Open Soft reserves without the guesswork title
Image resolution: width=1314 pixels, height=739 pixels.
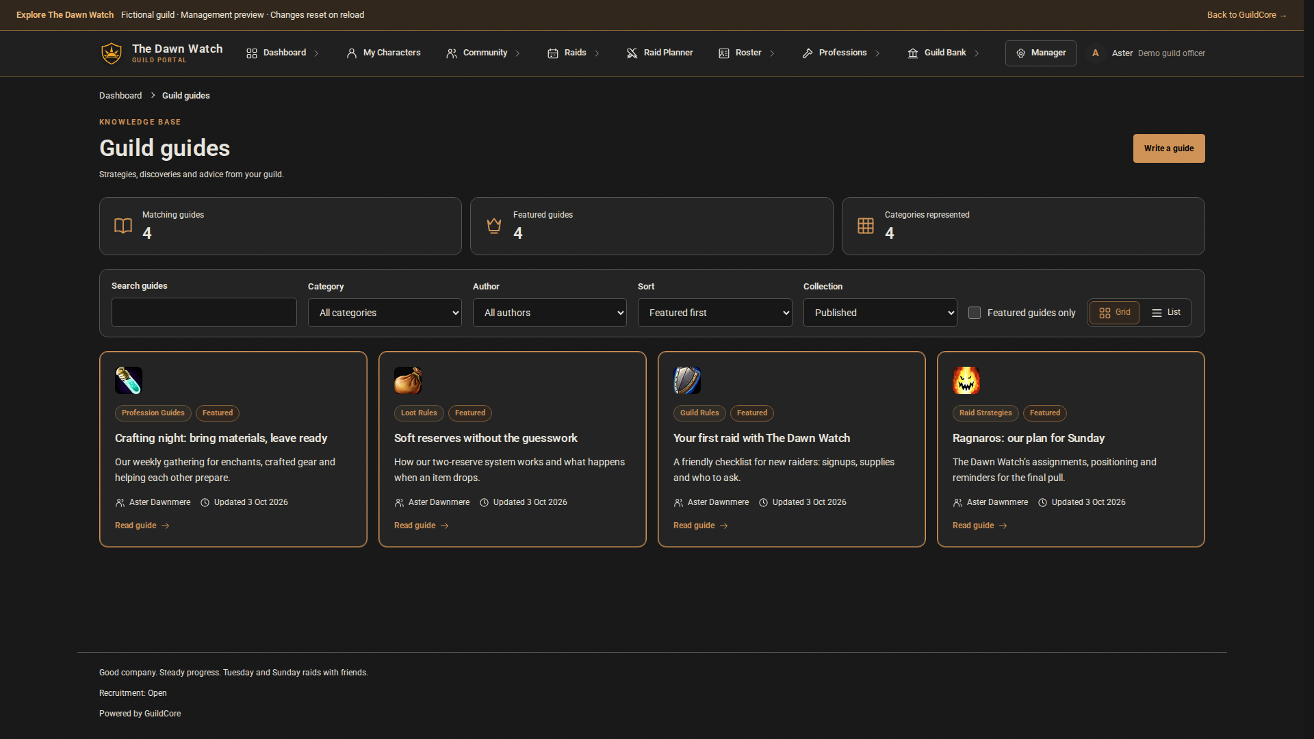(x=486, y=439)
